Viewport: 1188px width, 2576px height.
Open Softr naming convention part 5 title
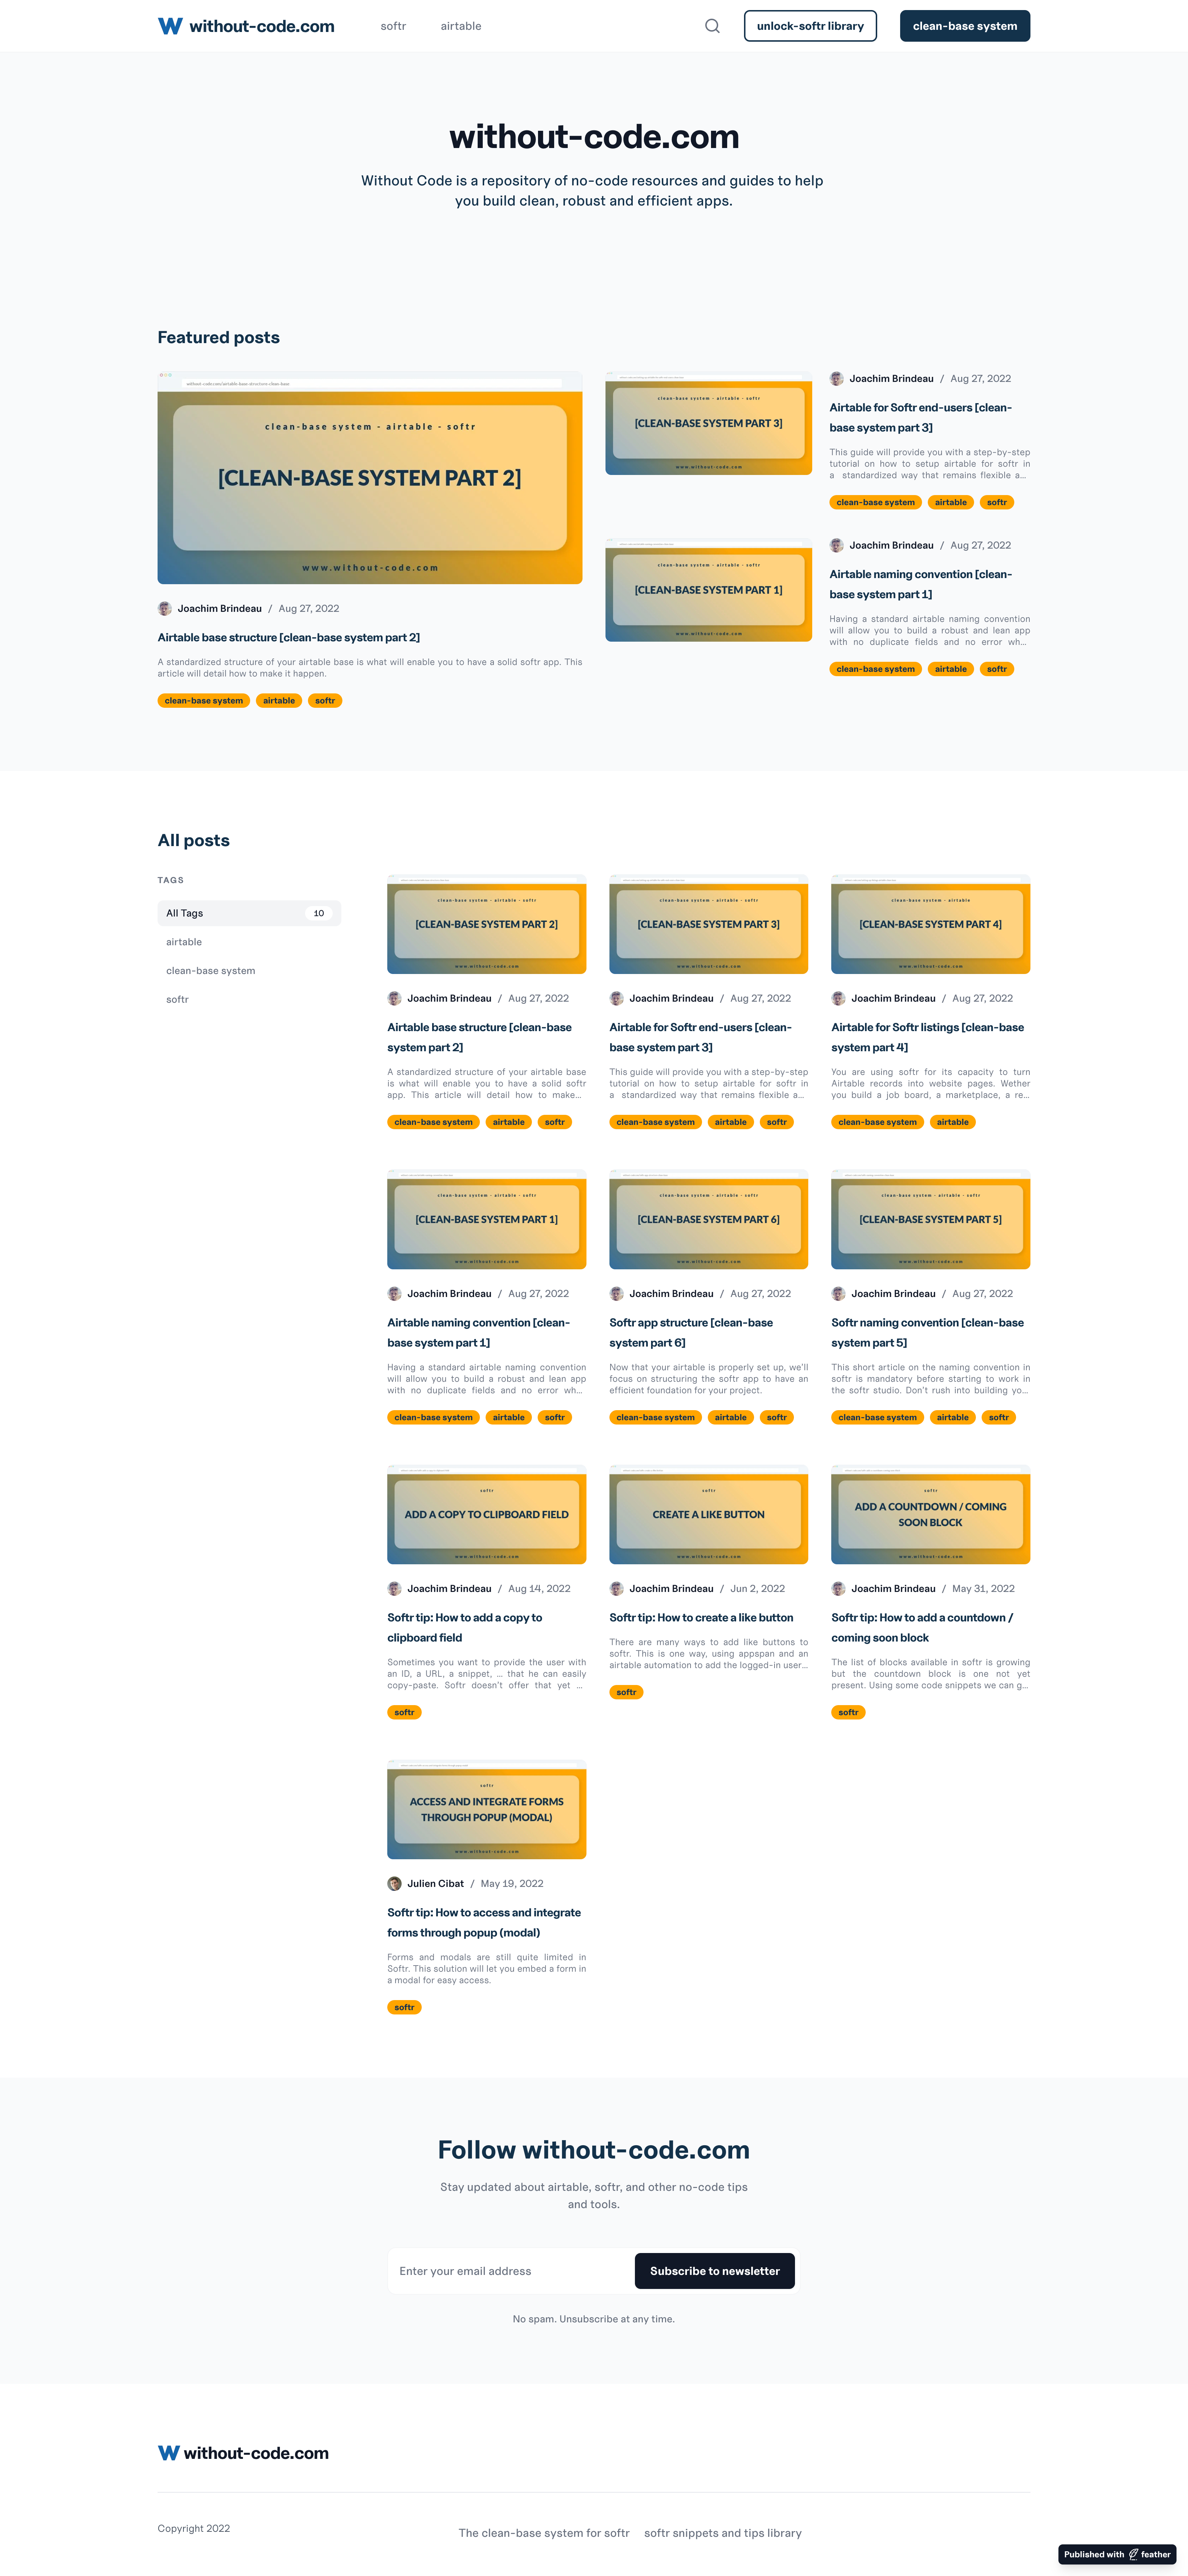pyautogui.click(x=927, y=1332)
